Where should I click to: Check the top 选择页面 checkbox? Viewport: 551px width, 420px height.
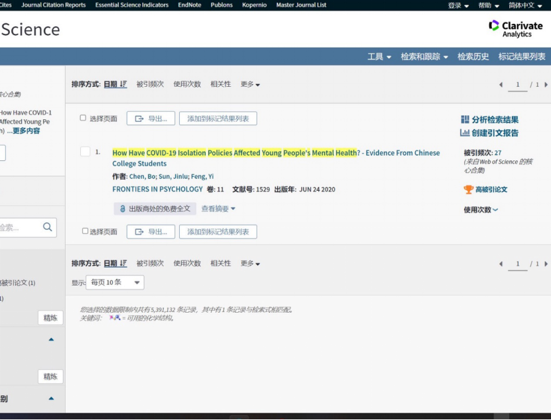pos(84,118)
